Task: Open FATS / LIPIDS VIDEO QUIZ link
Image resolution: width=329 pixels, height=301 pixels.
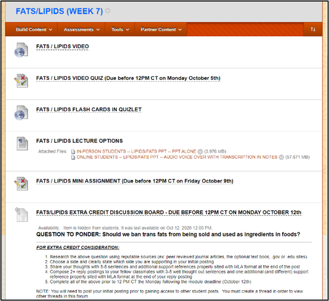Action: [128, 78]
